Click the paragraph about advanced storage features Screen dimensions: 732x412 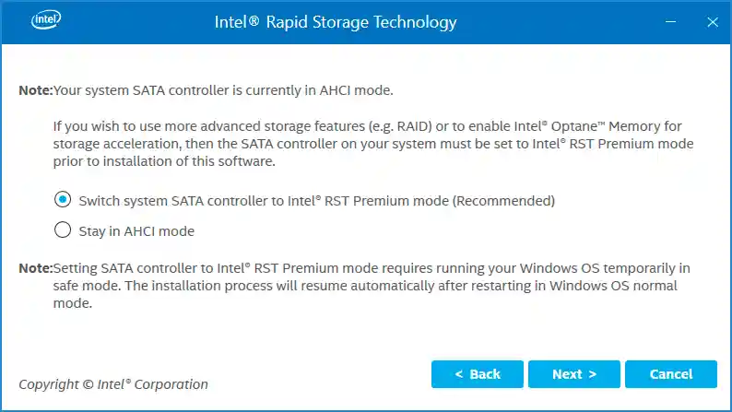point(369,143)
